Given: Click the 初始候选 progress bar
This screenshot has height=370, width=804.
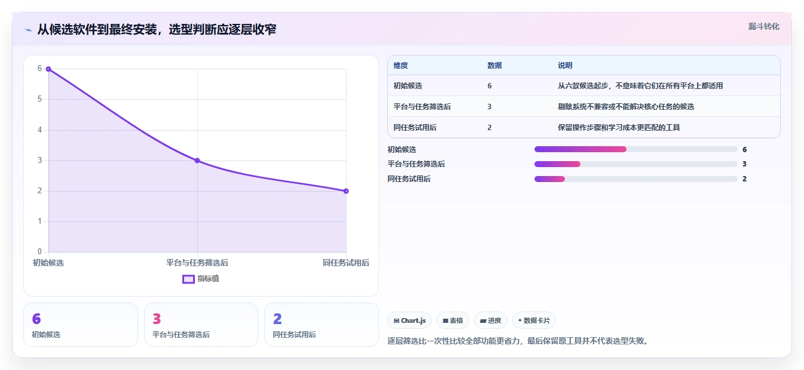Looking at the screenshot, I should [636, 149].
